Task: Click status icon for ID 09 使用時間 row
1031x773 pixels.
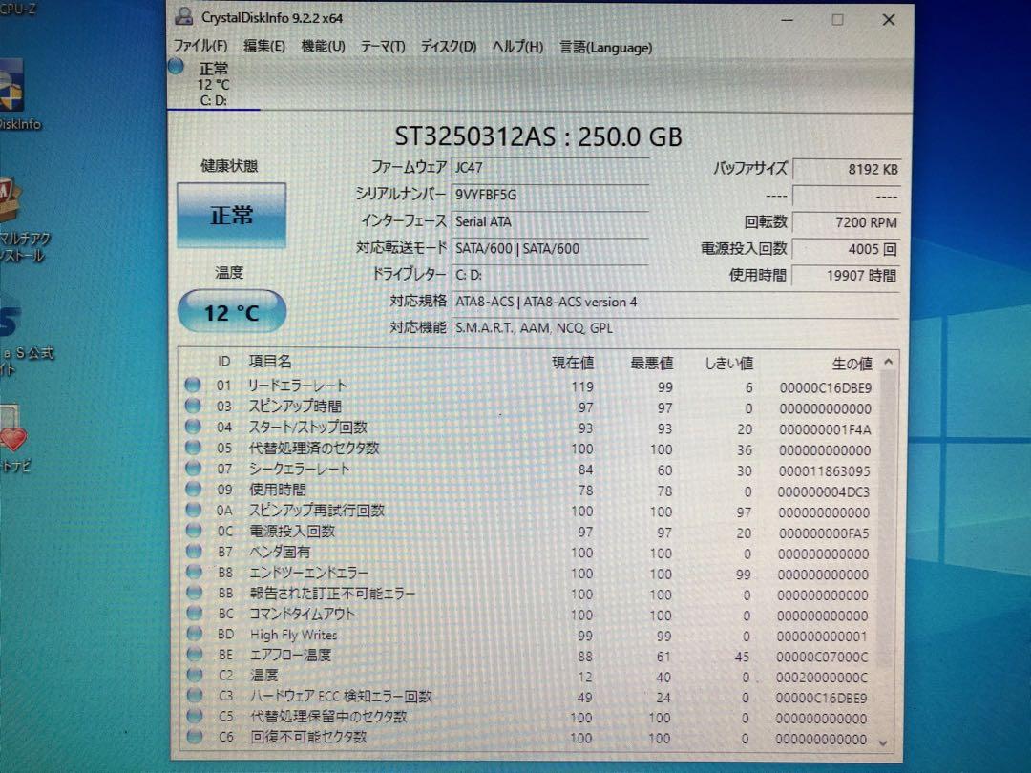Action: click(193, 489)
